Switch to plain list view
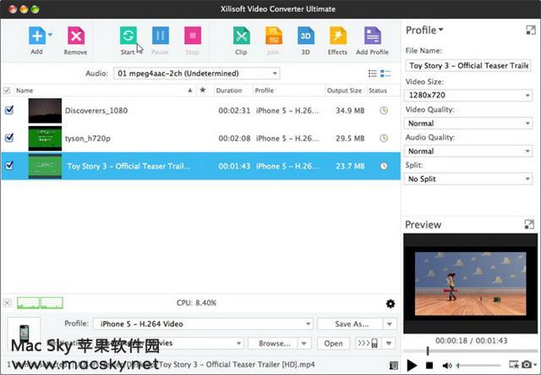 pos(373,74)
